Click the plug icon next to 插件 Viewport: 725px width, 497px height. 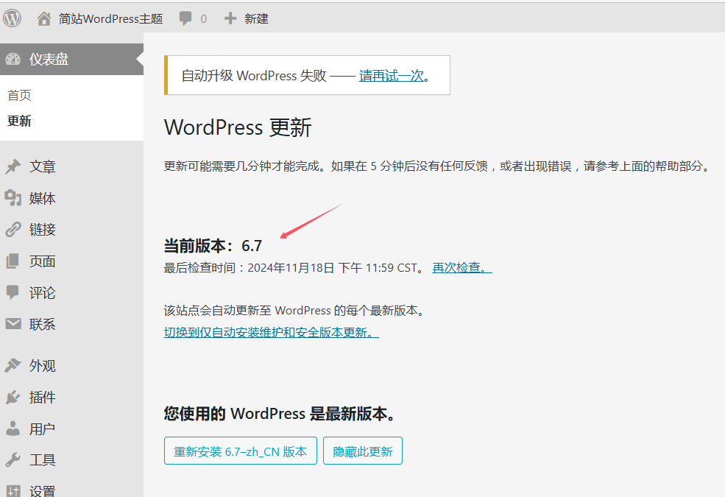pyautogui.click(x=13, y=397)
